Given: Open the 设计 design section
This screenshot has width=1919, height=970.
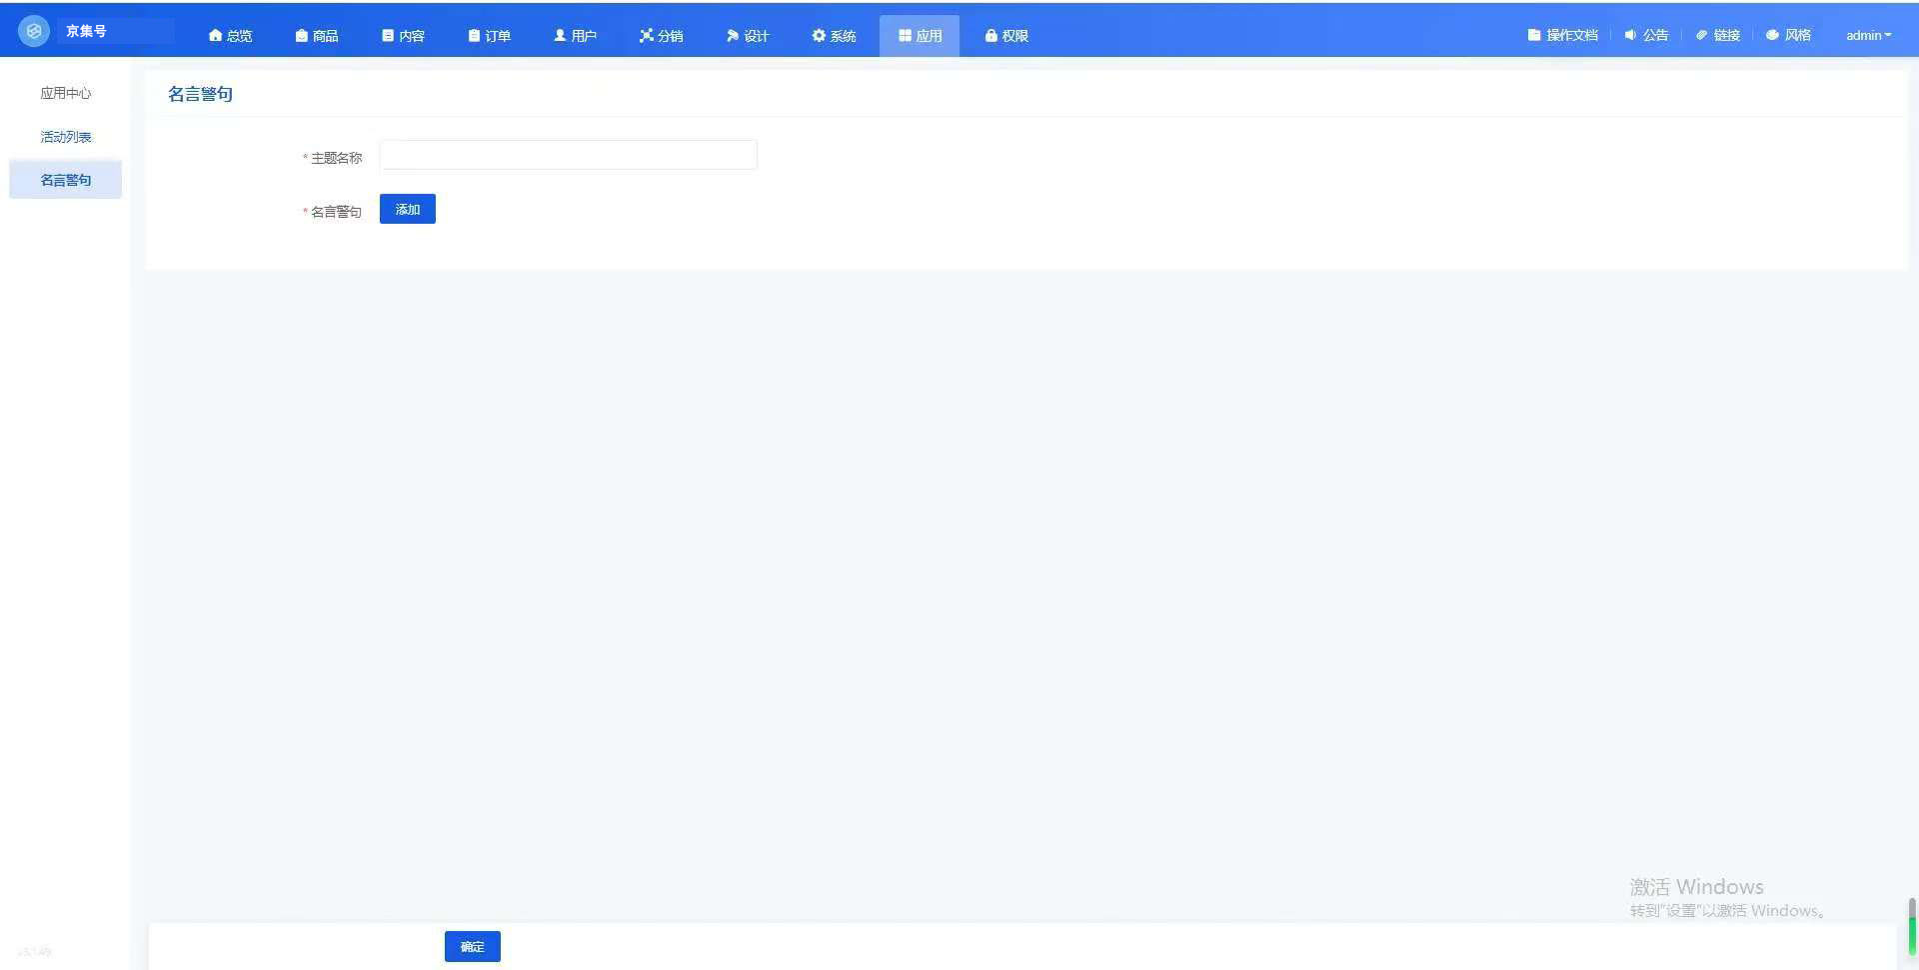Looking at the screenshot, I should pos(747,36).
